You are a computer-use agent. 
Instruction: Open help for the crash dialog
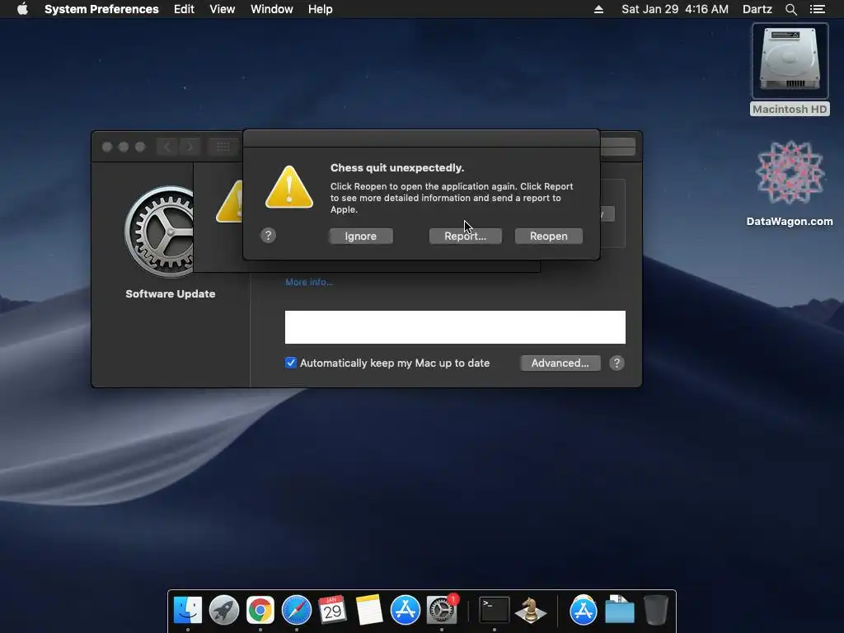(268, 235)
